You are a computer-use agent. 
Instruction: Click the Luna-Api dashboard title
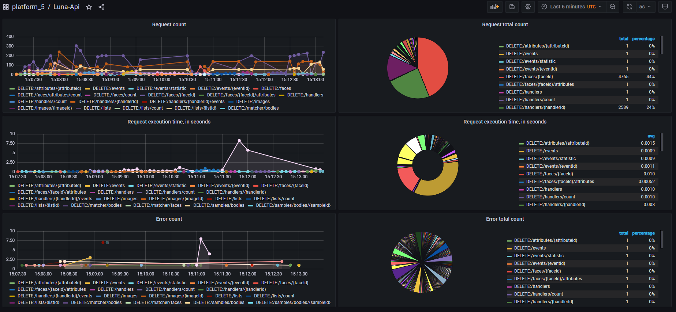point(66,7)
